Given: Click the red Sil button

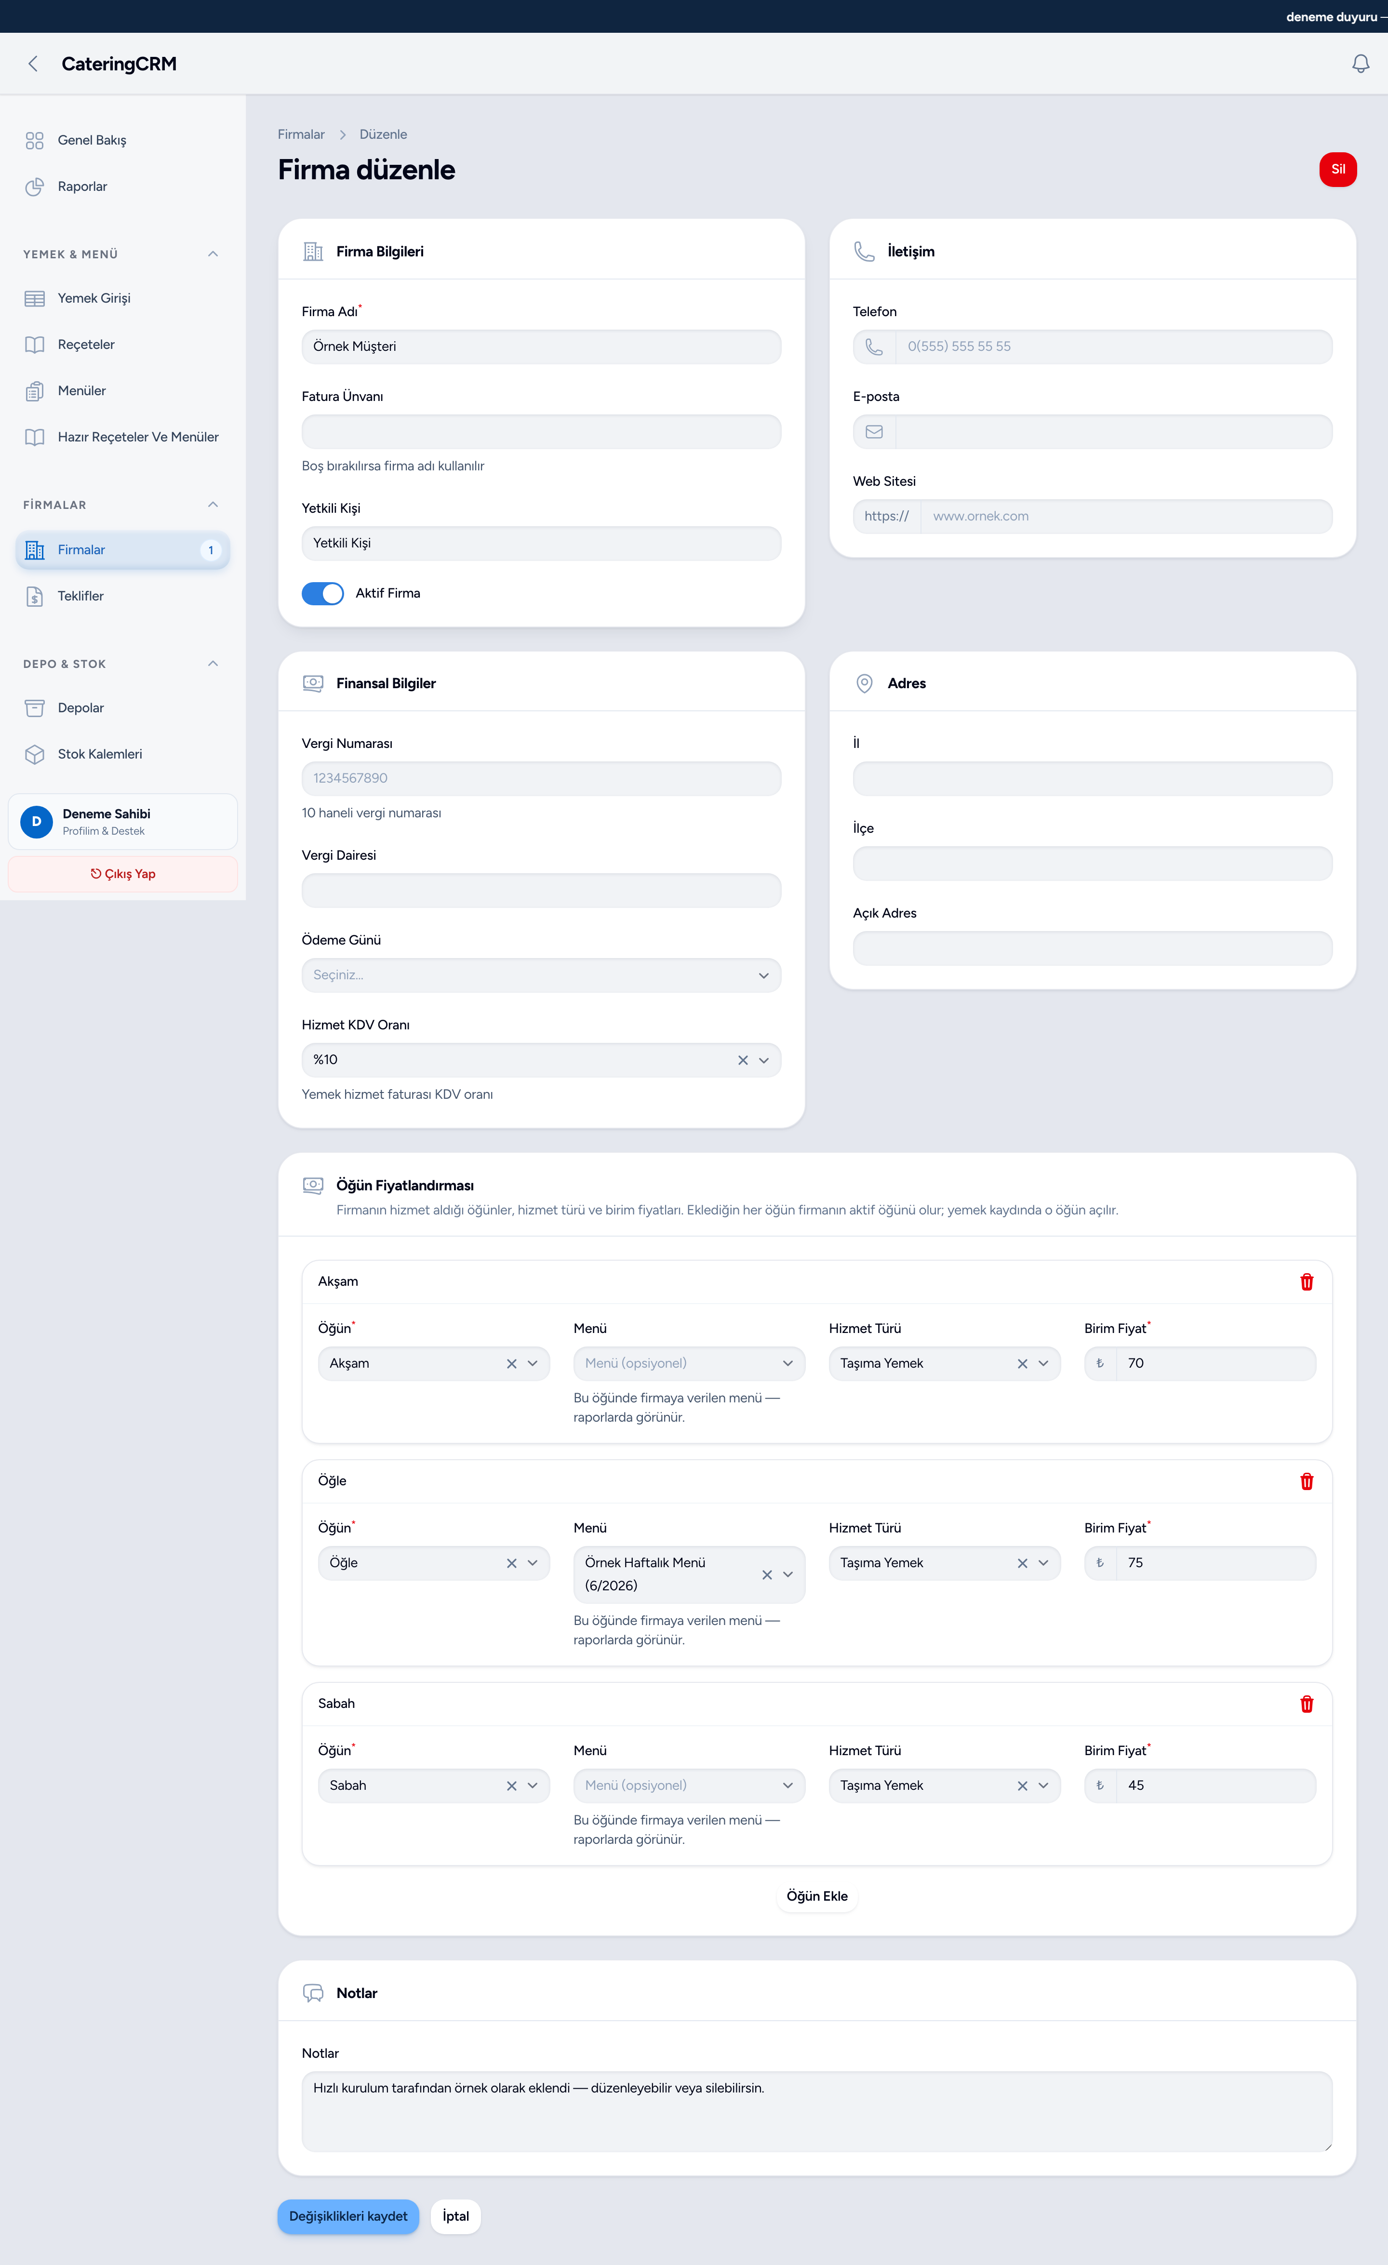Looking at the screenshot, I should pyautogui.click(x=1337, y=169).
